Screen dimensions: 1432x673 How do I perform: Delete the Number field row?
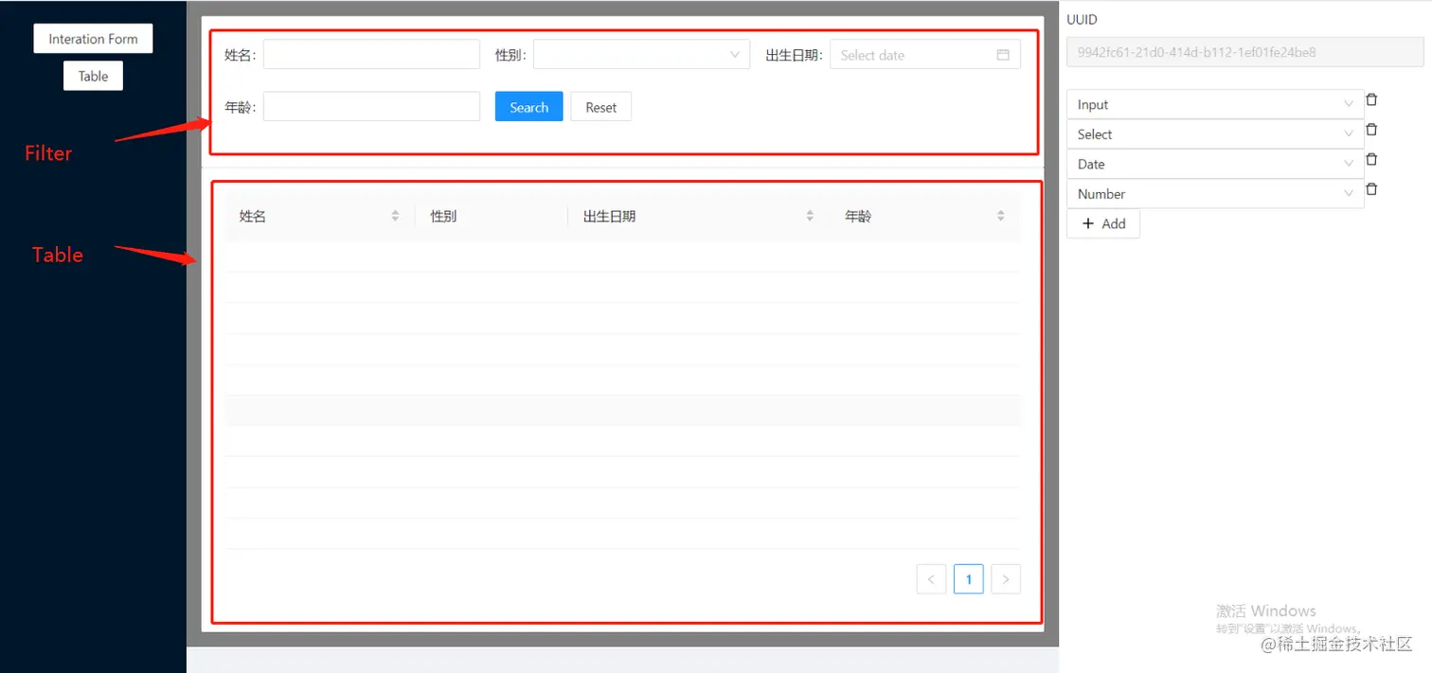(x=1371, y=189)
